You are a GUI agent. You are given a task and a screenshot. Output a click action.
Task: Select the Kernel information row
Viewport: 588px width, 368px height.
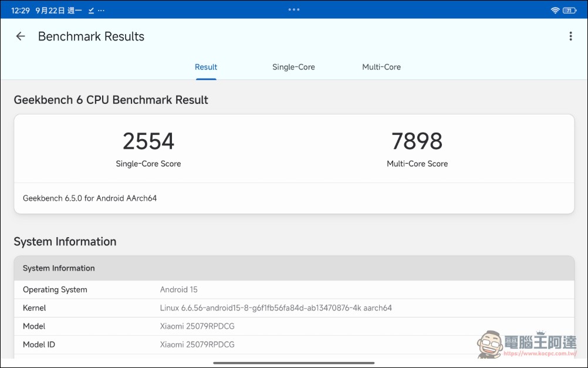pos(294,308)
